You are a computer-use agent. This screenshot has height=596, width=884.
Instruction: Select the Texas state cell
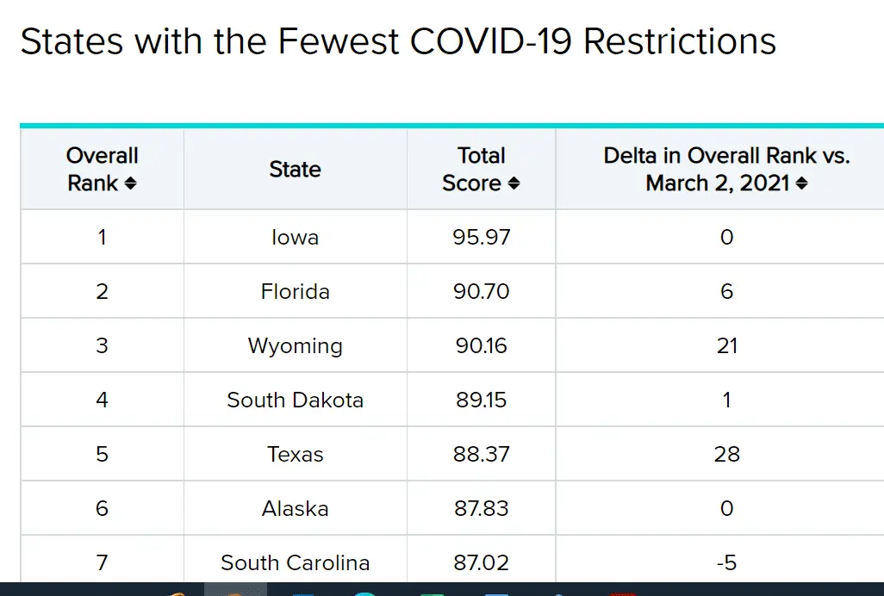pyautogui.click(x=295, y=454)
